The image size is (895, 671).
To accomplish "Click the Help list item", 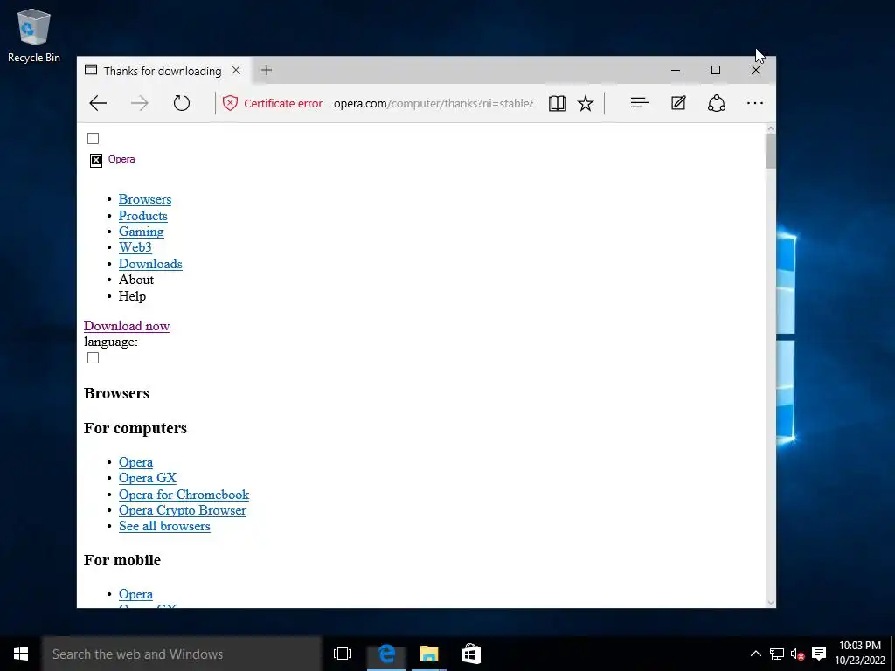I will pyautogui.click(x=132, y=296).
